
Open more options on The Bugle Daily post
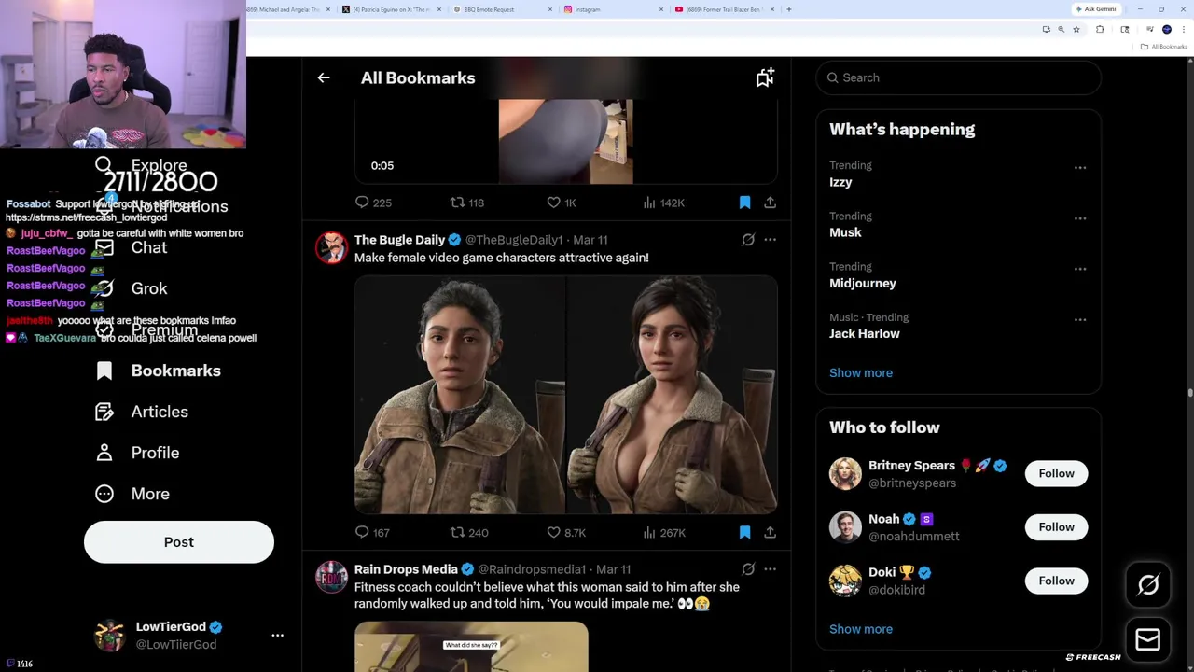(770, 240)
